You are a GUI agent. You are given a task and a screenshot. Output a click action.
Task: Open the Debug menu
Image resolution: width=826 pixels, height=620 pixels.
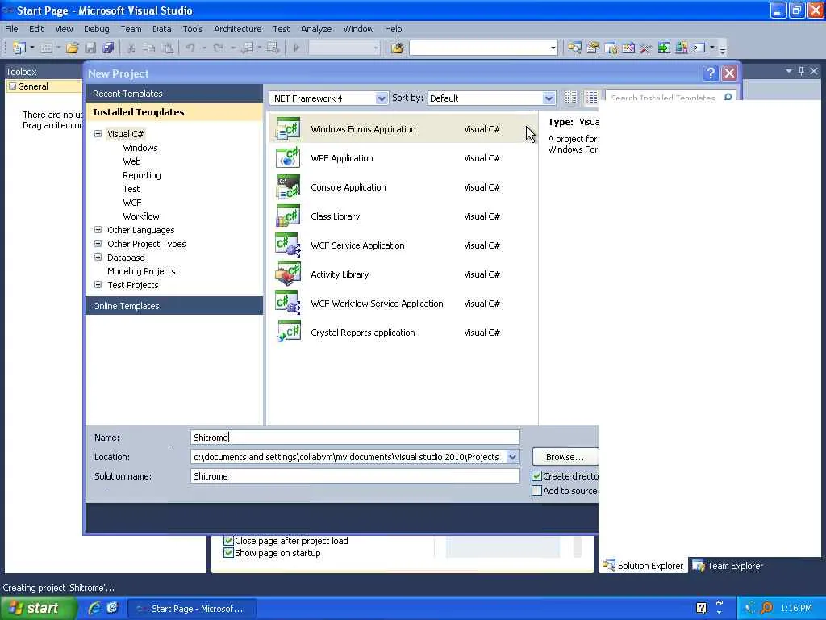[97, 29]
